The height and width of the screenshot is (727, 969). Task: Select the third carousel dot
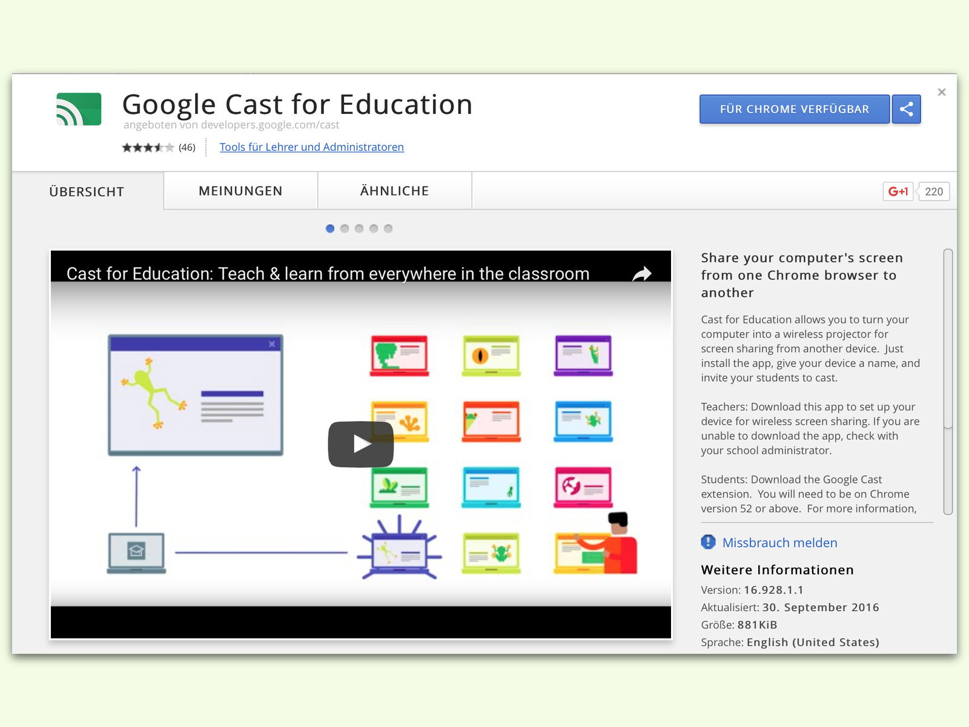pyautogui.click(x=359, y=228)
